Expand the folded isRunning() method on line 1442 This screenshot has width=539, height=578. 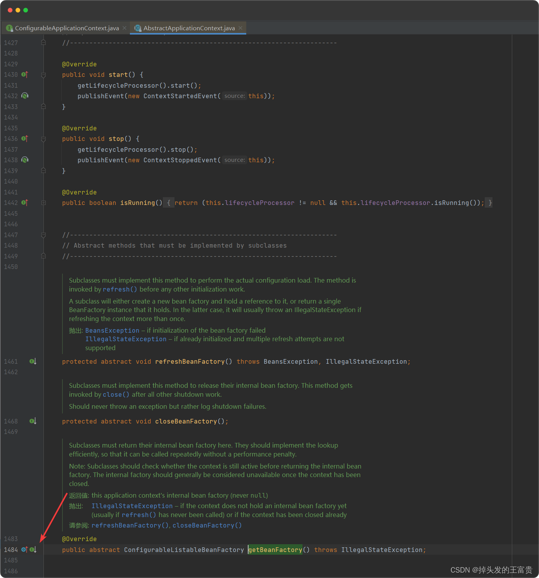click(x=43, y=203)
